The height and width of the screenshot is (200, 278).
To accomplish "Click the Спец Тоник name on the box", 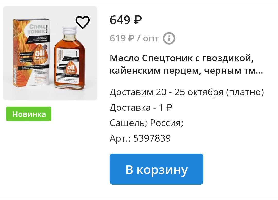I will (x=37, y=29).
